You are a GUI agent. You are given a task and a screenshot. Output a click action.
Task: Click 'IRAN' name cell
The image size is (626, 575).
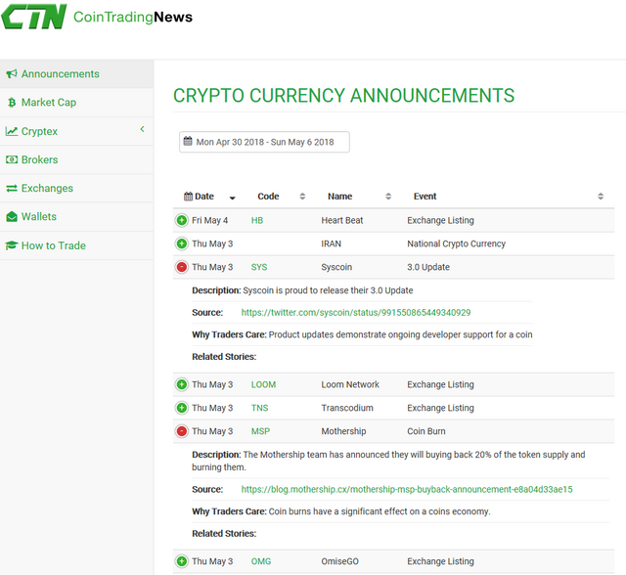click(331, 243)
